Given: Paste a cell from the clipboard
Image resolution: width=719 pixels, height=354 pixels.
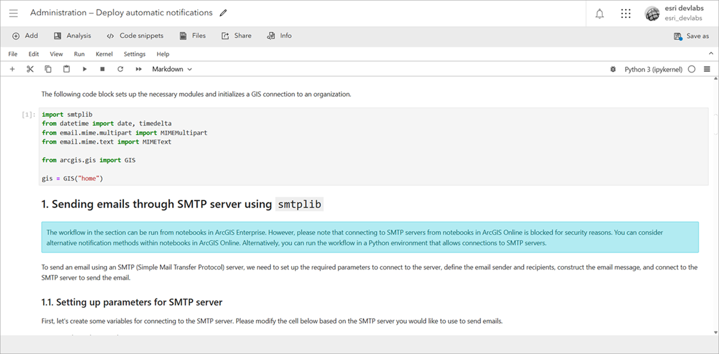Looking at the screenshot, I should (x=66, y=69).
